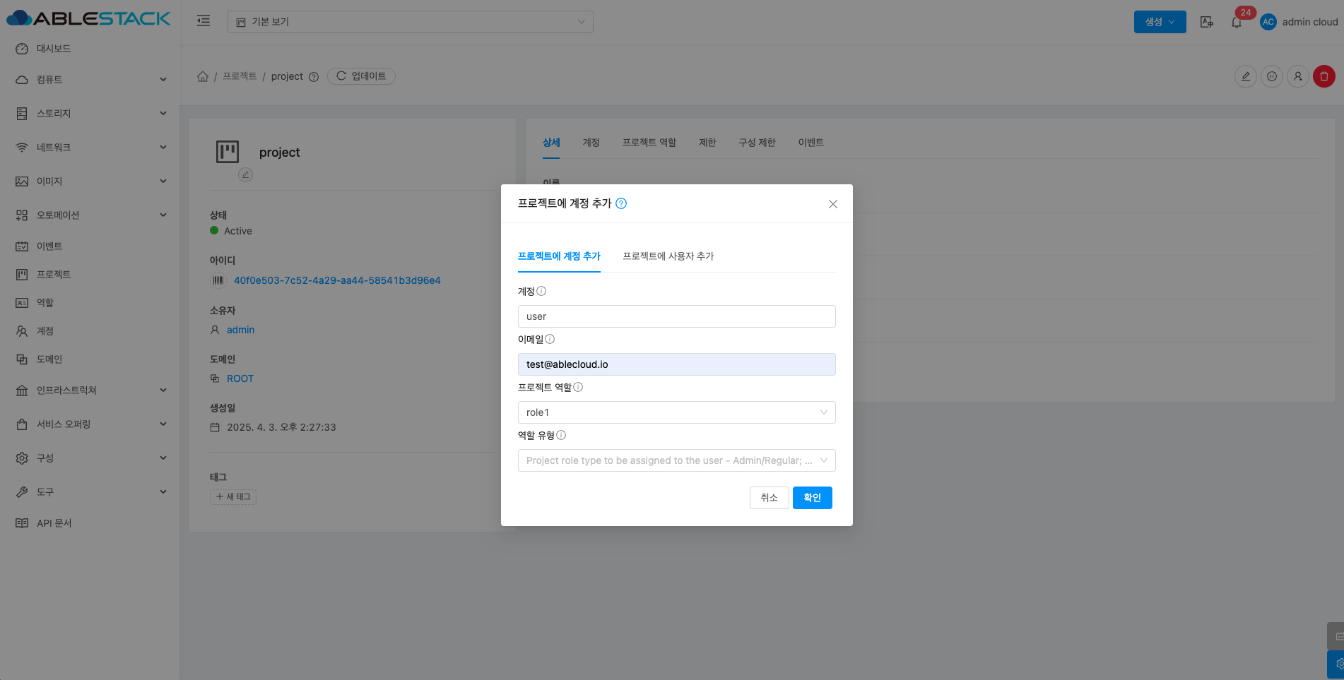Click the 확인 confirm button
Viewport: 1344px width, 680px height.
tap(812, 498)
